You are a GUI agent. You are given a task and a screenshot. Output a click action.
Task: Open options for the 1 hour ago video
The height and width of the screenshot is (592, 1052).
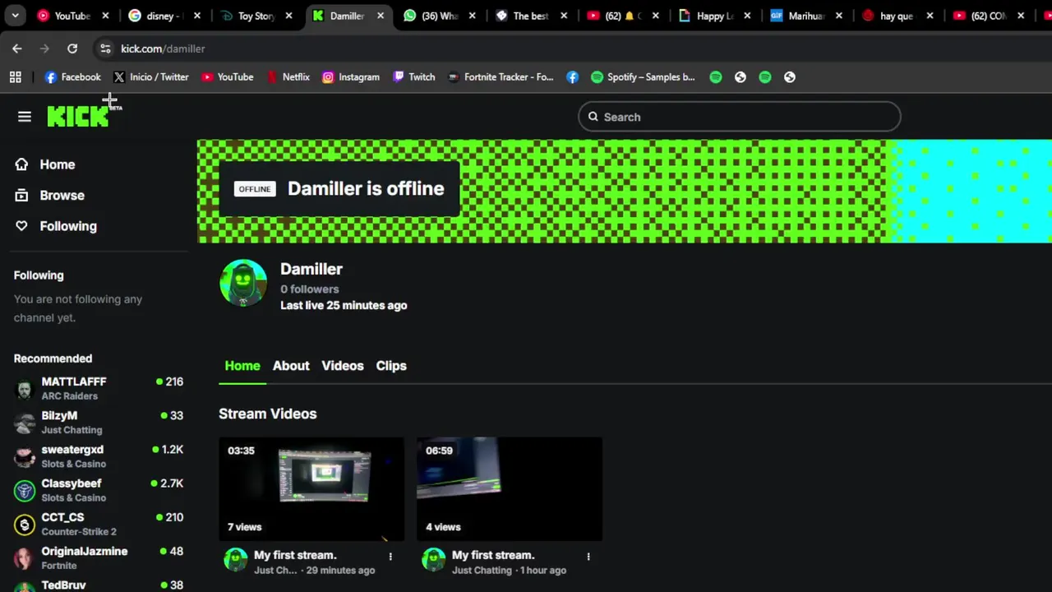pos(588,557)
